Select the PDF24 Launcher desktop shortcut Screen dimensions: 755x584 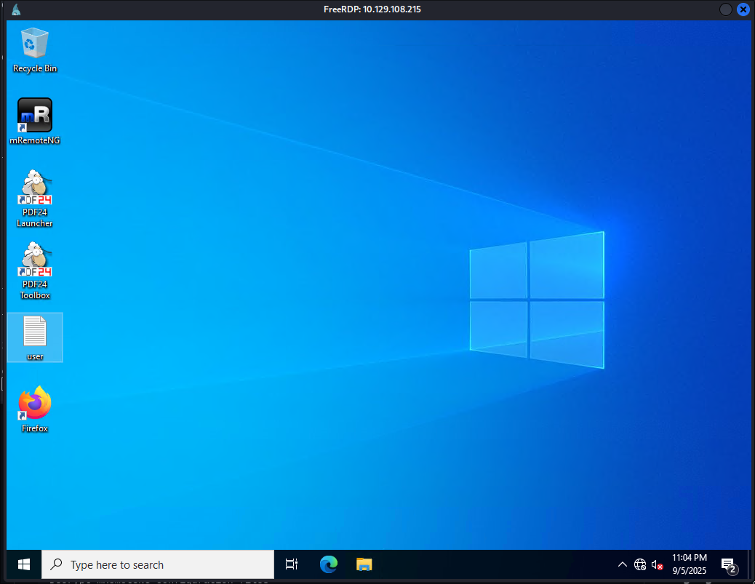pos(35,199)
